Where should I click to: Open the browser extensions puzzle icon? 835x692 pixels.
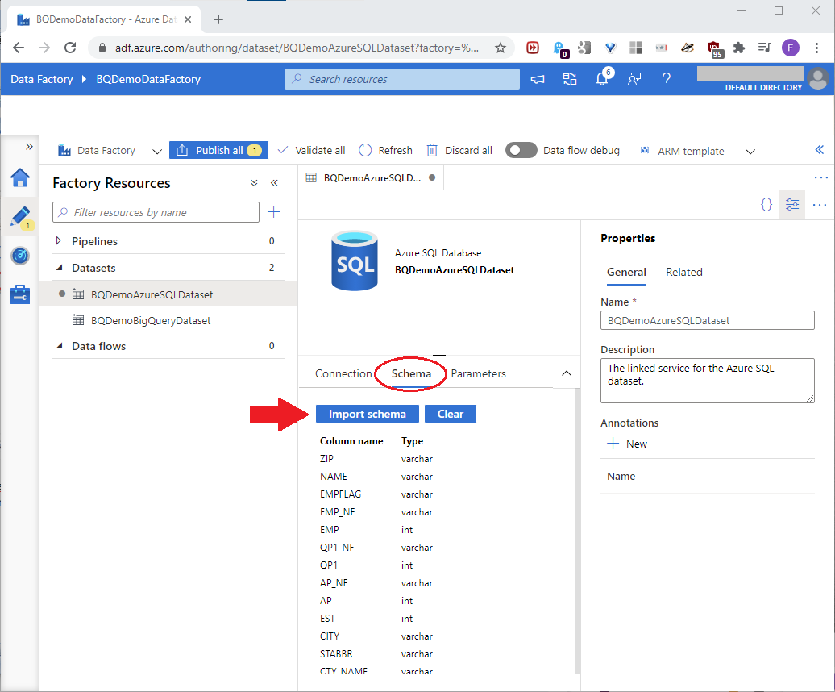tap(738, 48)
